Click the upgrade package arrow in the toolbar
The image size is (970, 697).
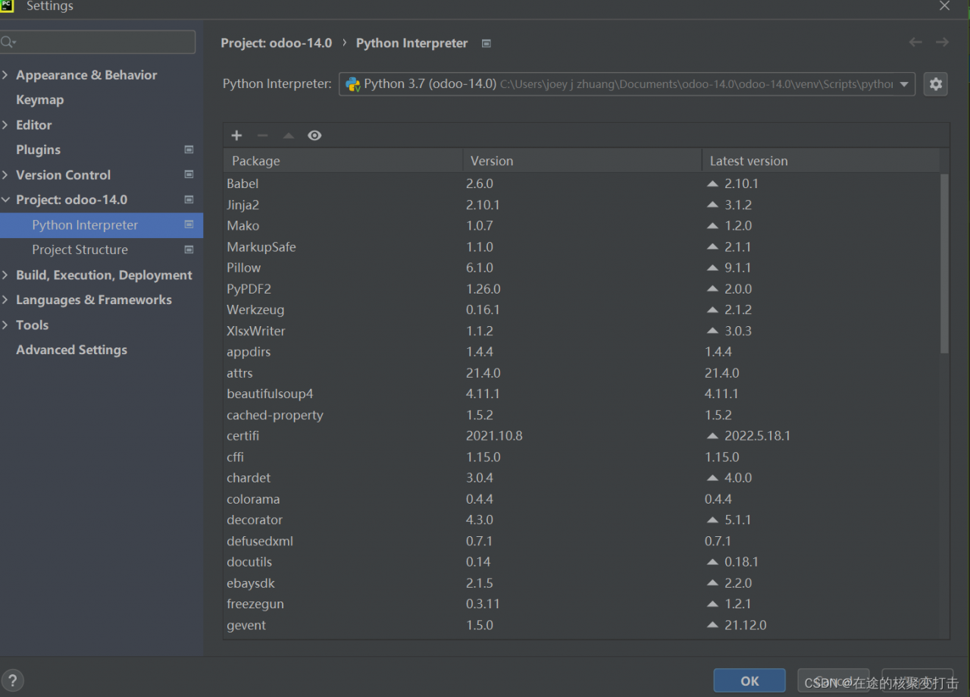point(288,136)
